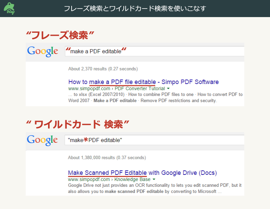Click "About 1,380,000 results (0.37 seconds)" text

[x=107, y=158]
